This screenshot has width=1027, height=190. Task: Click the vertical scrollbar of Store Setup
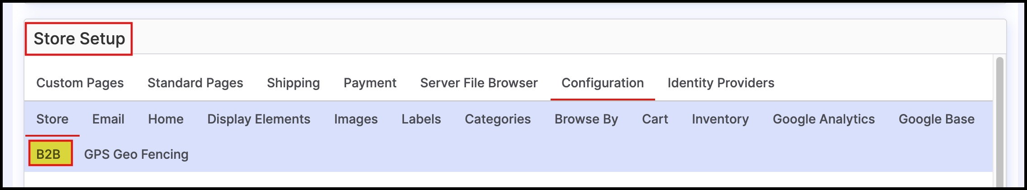pyautogui.click(x=999, y=122)
